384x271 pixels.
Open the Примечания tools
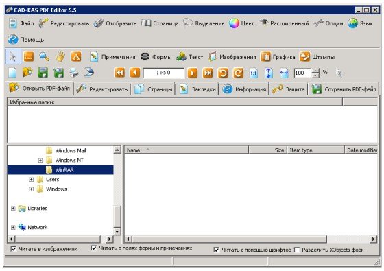(112, 57)
